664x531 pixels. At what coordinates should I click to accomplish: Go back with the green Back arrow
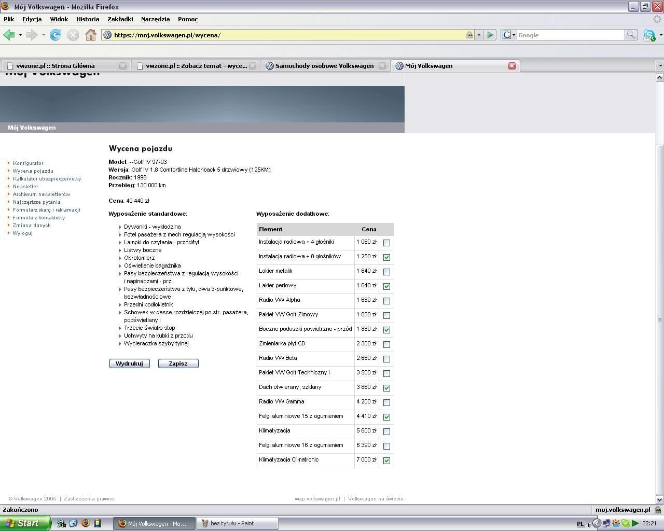tap(9, 35)
